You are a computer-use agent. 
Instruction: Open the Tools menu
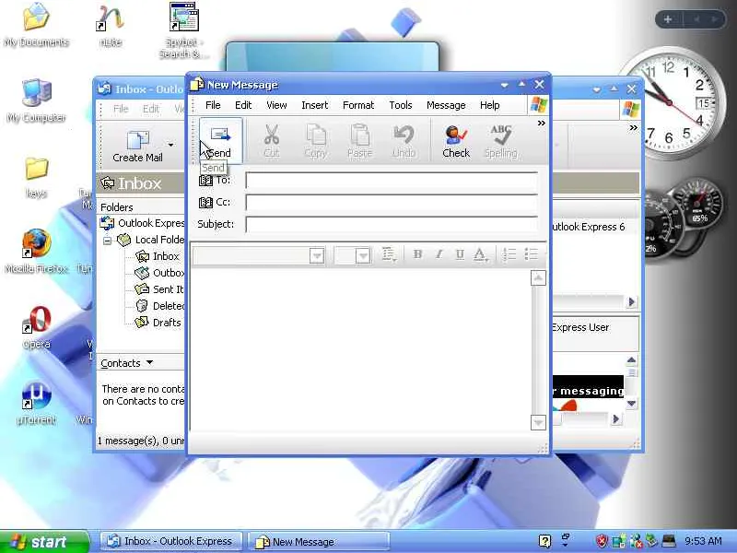click(401, 105)
